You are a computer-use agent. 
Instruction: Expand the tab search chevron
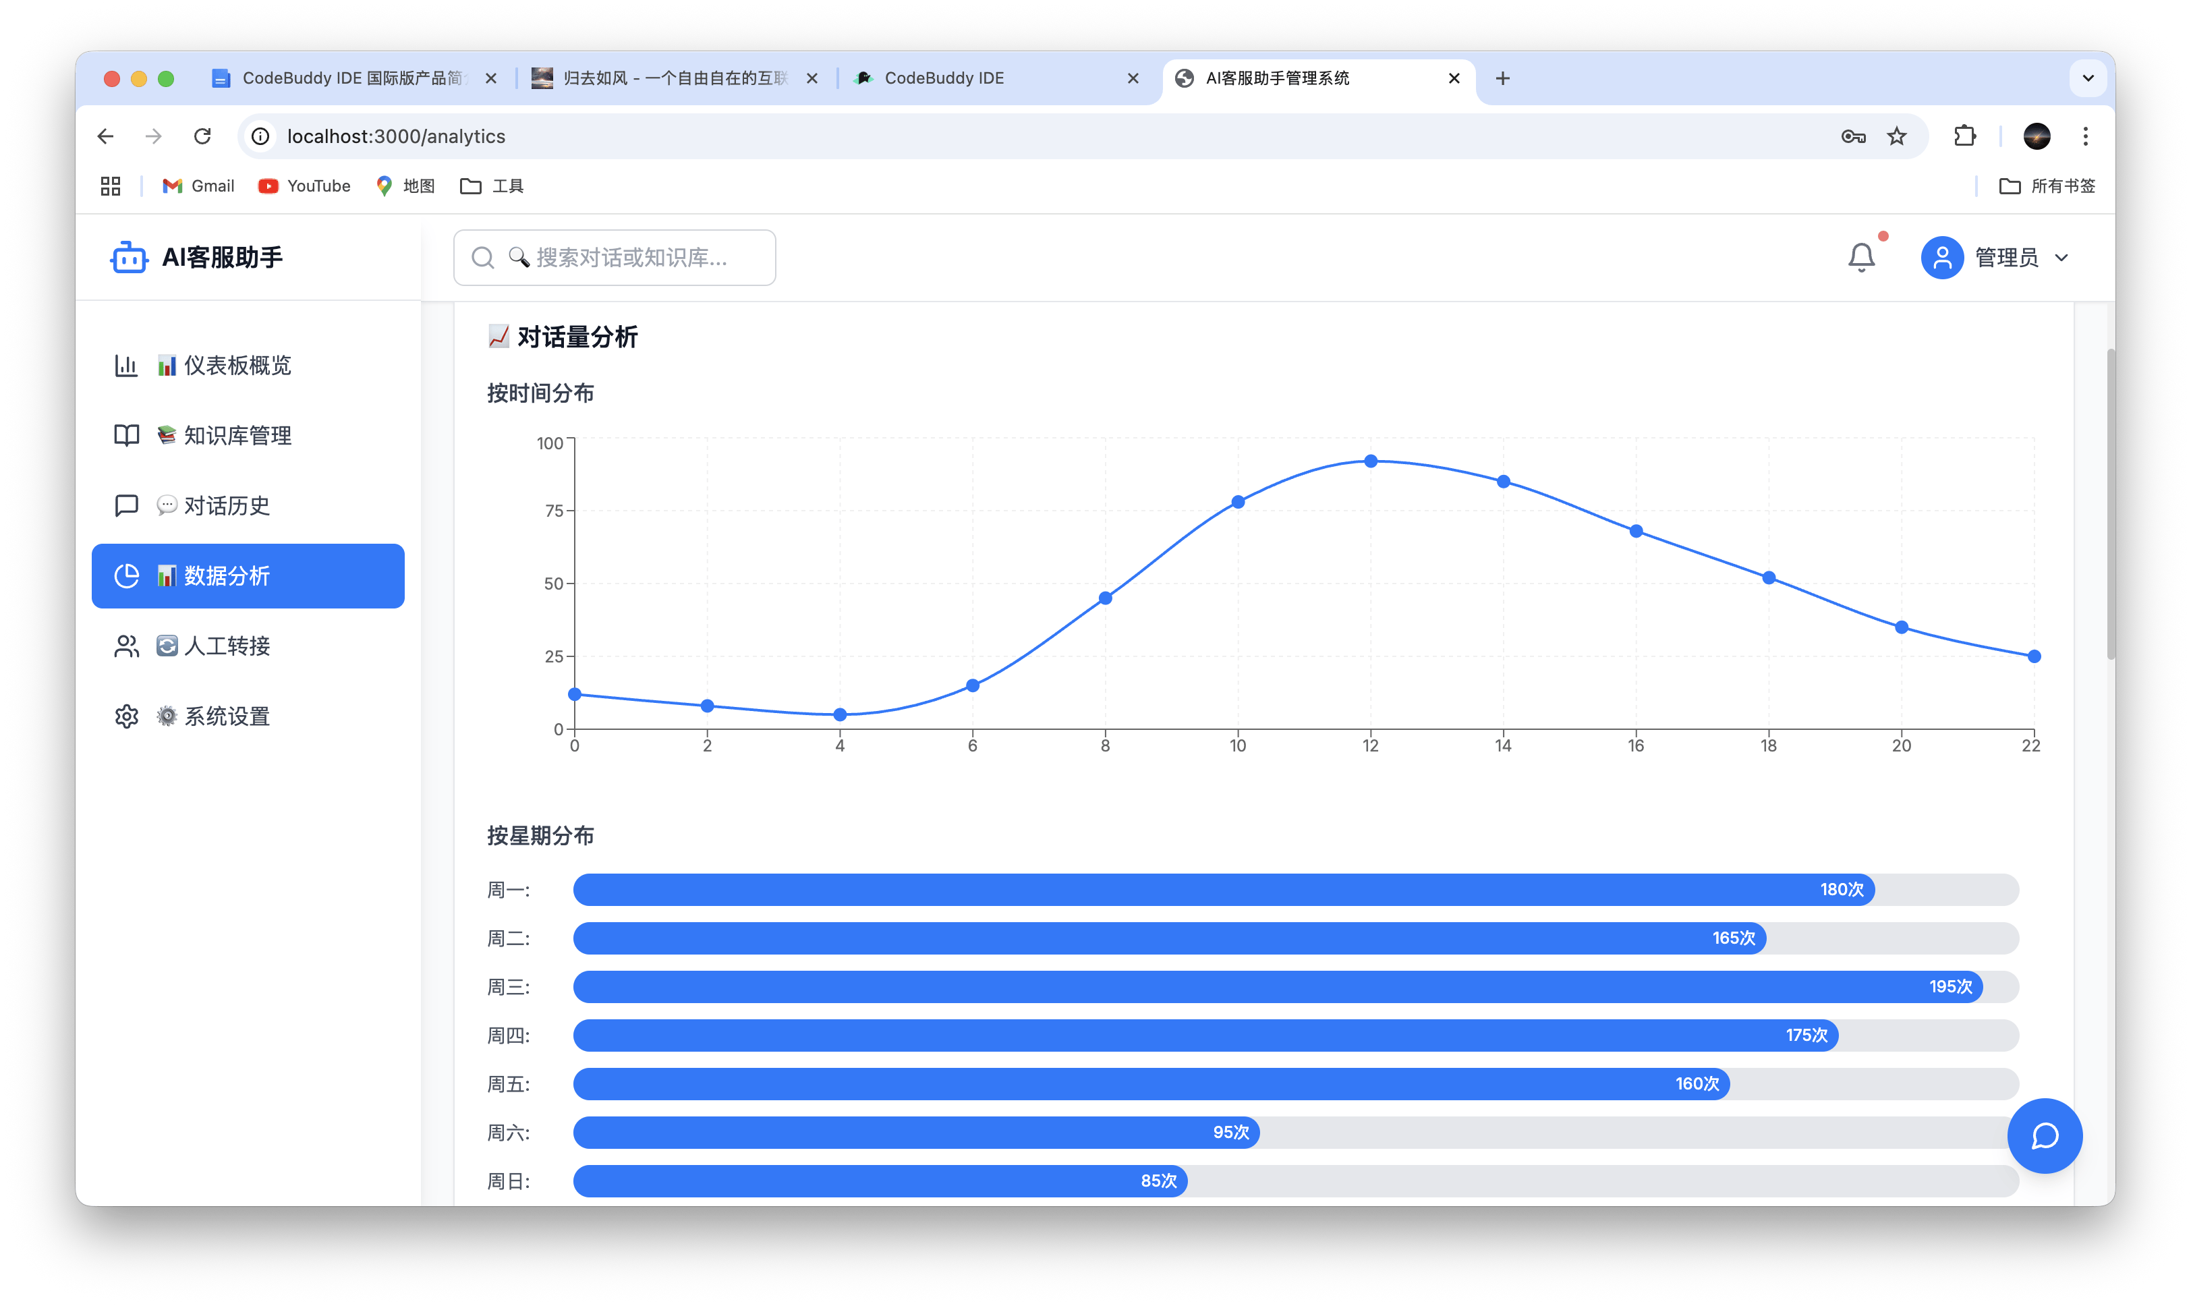(2087, 78)
